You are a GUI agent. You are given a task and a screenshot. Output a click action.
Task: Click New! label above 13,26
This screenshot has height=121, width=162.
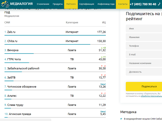[x=103, y=84]
